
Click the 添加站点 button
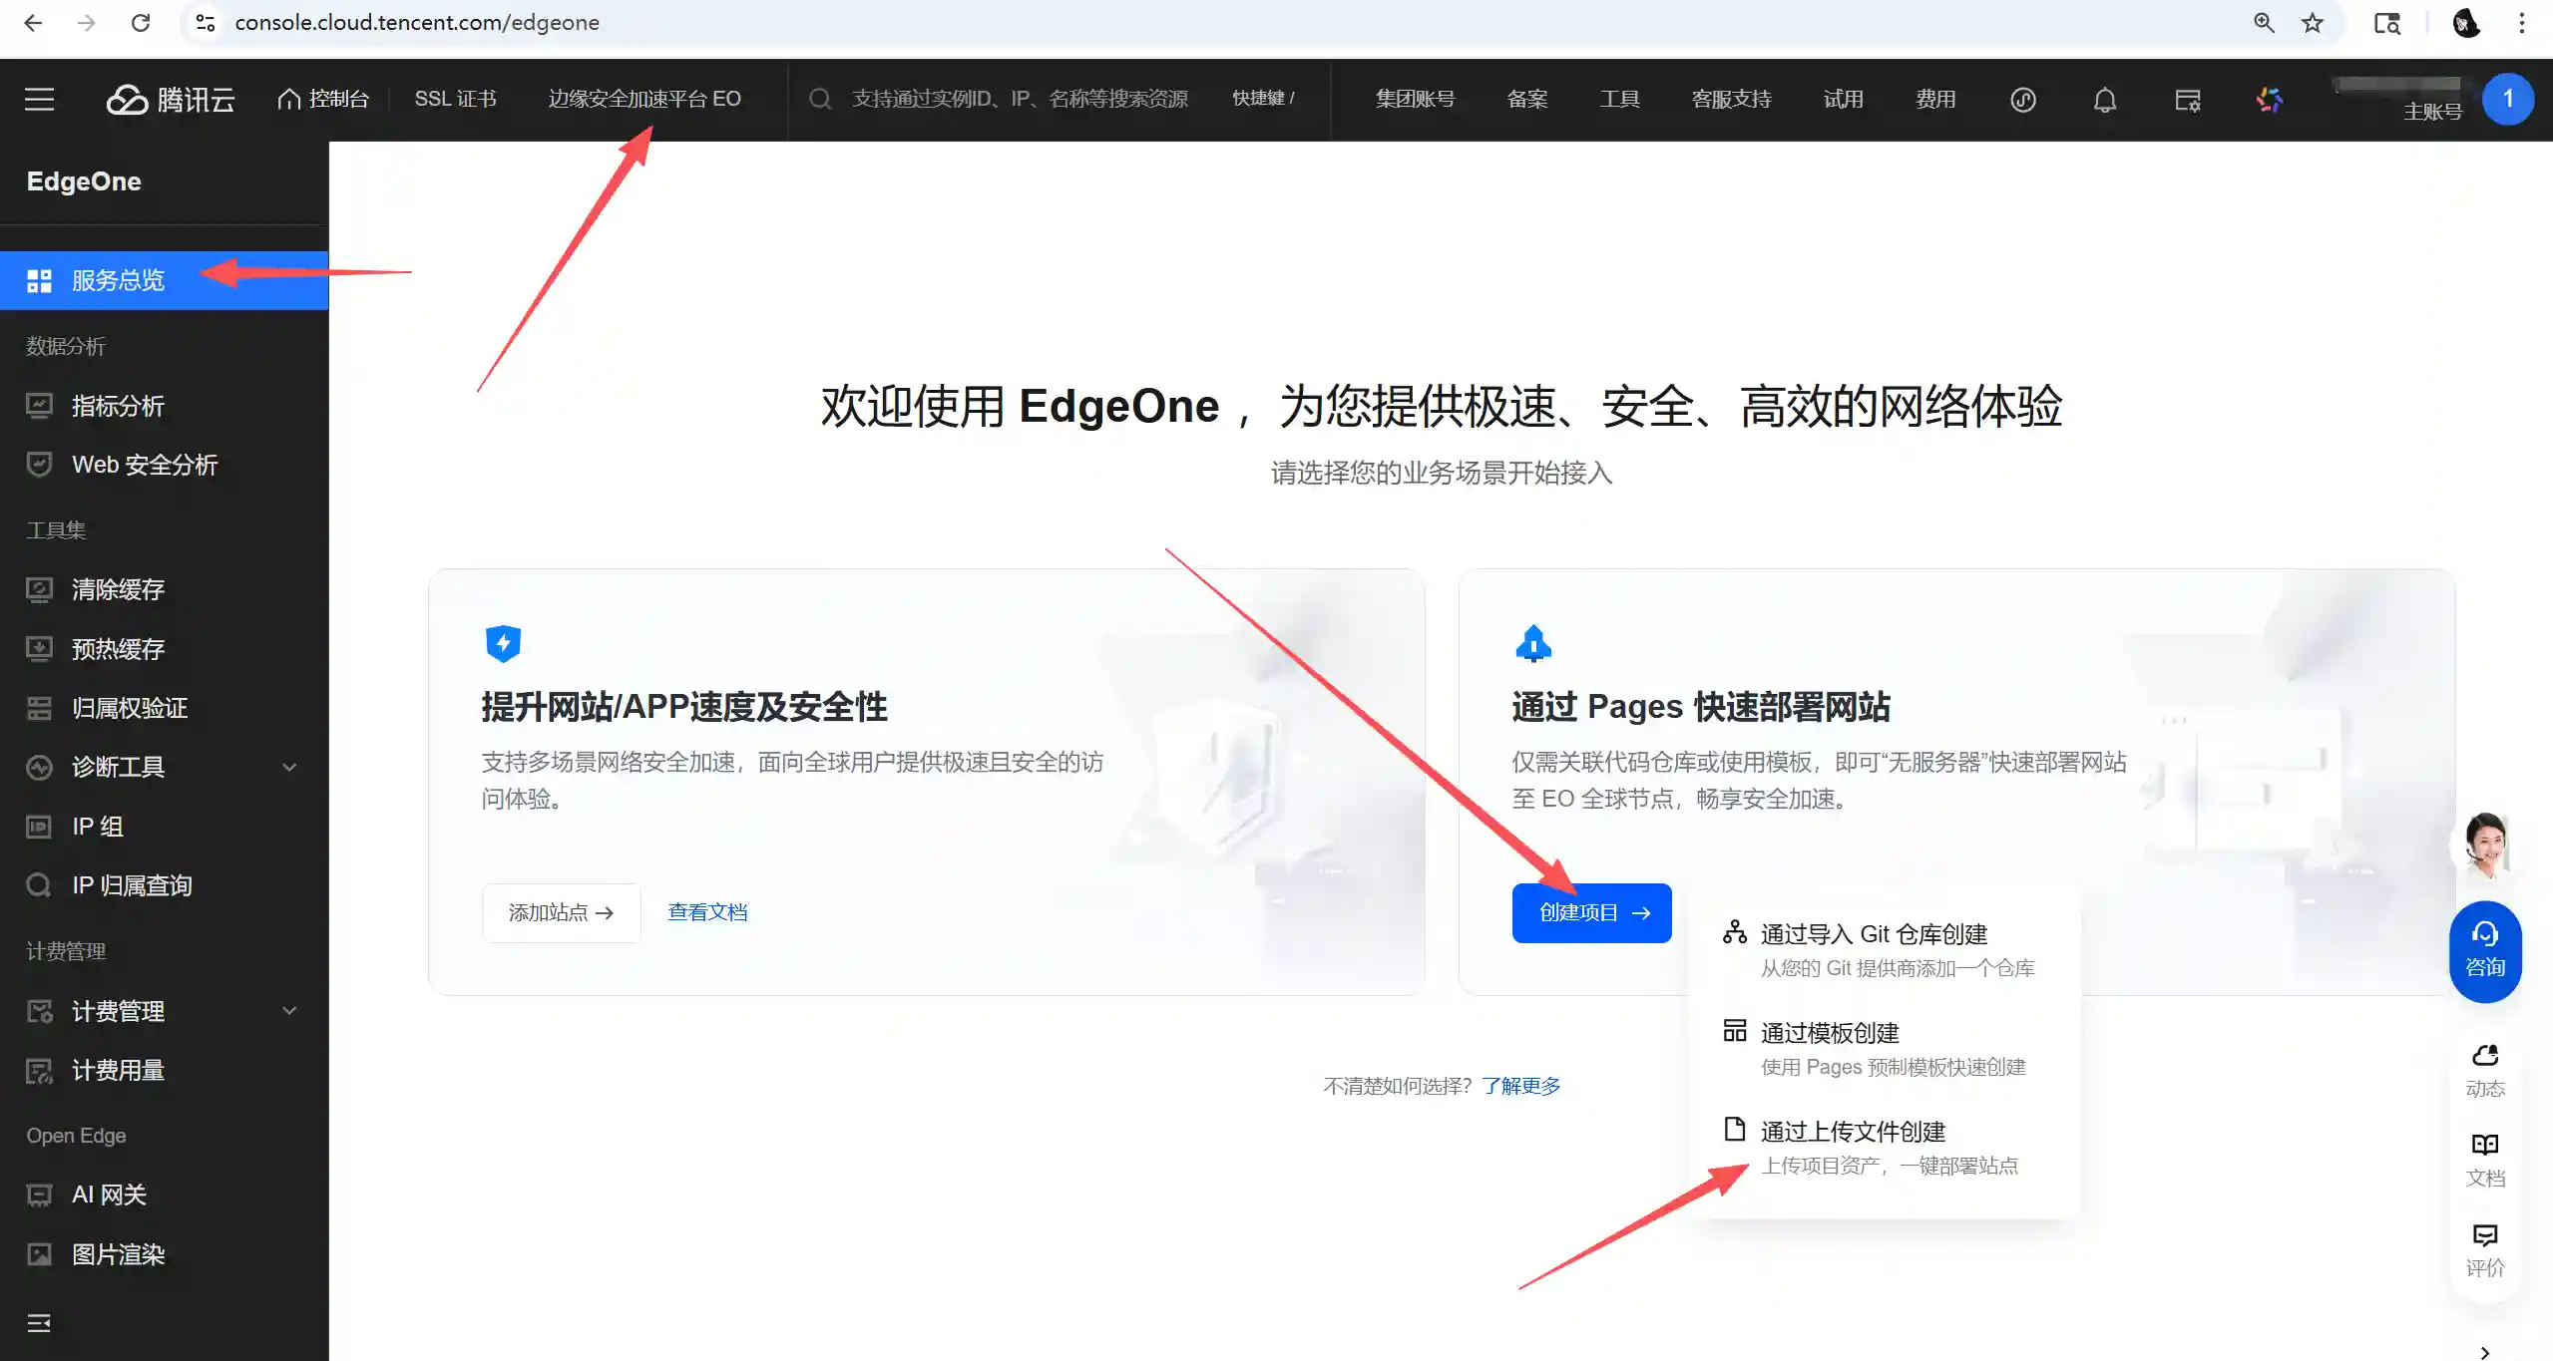[561, 912]
